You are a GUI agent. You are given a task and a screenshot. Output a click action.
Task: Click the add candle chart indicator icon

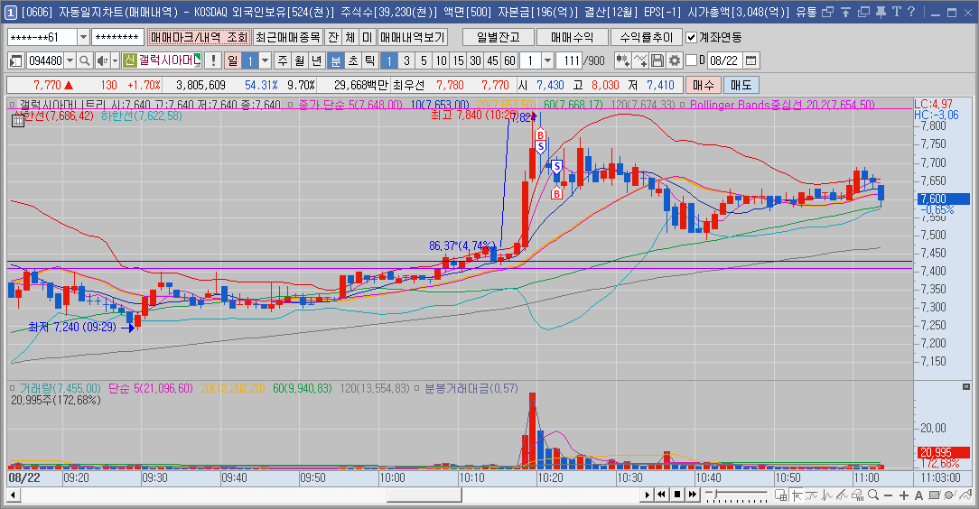click(x=622, y=60)
